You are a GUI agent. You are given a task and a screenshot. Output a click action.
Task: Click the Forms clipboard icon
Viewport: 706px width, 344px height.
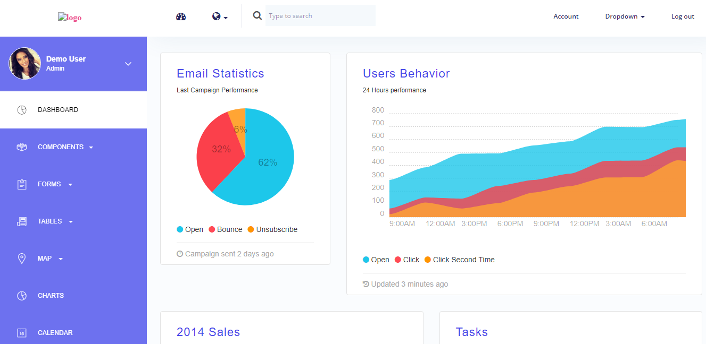pyautogui.click(x=22, y=184)
